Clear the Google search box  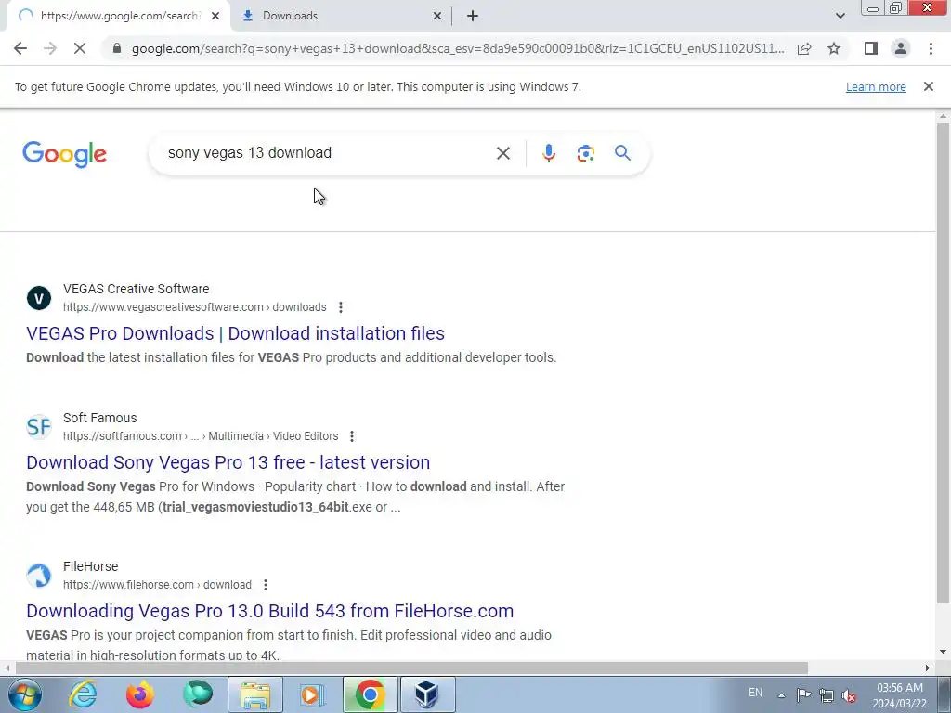(502, 153)
